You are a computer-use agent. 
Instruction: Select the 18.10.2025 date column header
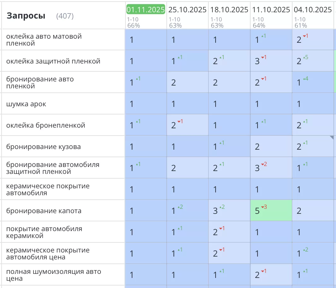[x=229, y=10]
